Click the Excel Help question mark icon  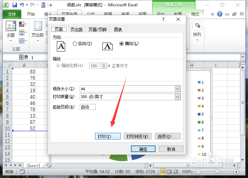[219, 14]
